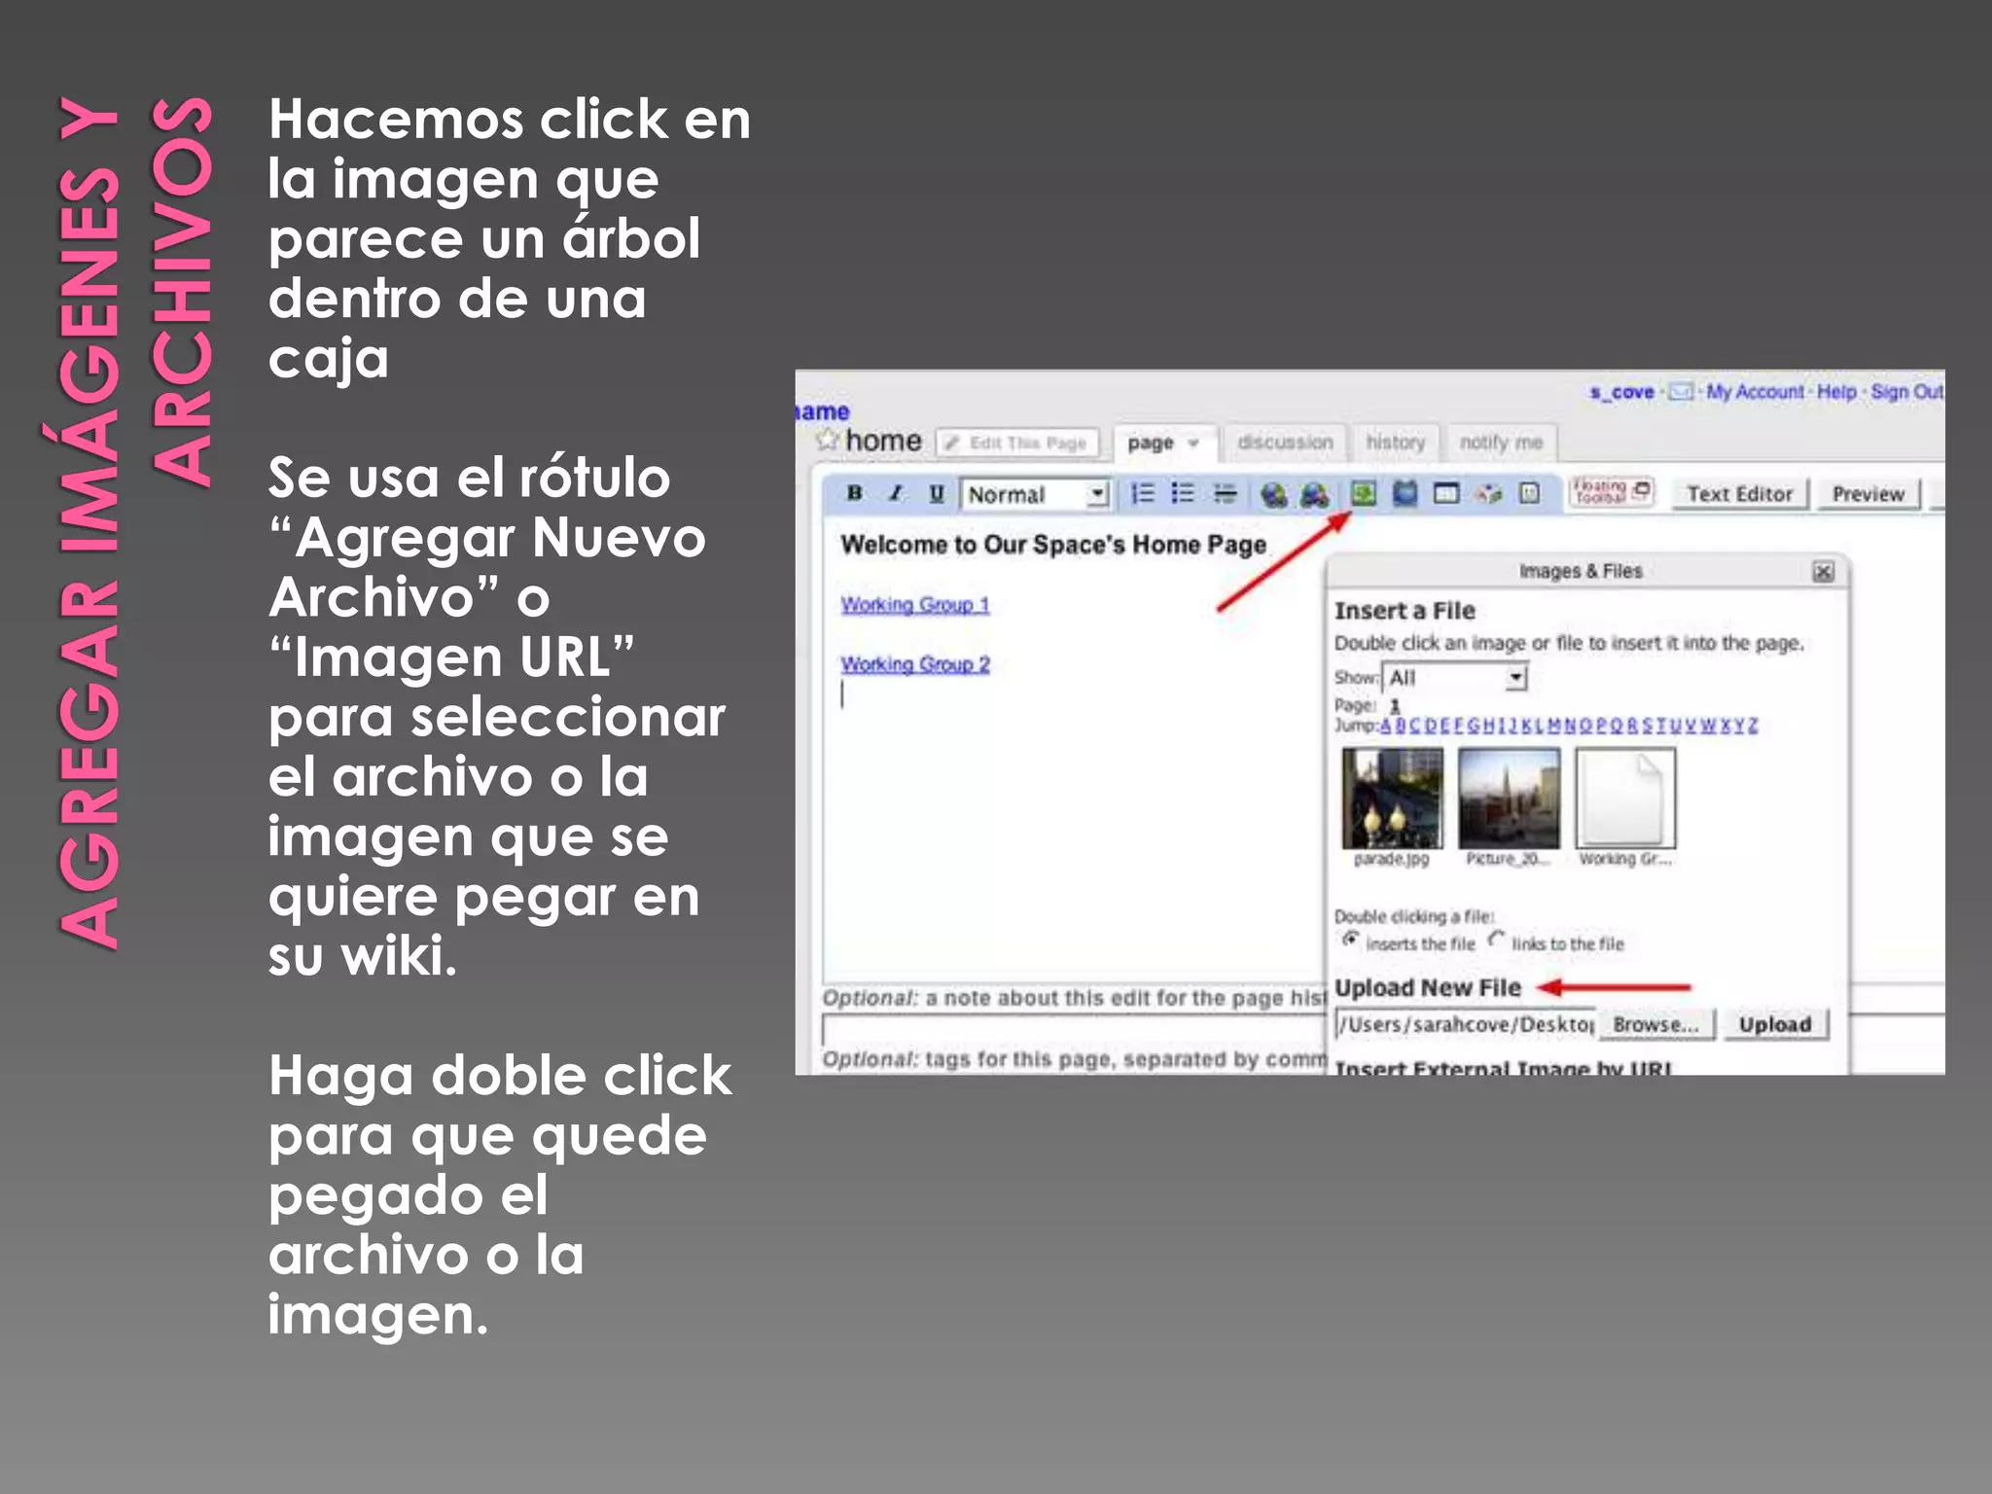This screenshot has width=1992, height=1494.
Task: Insert a table using the table icon
Action: point(1446,493)
